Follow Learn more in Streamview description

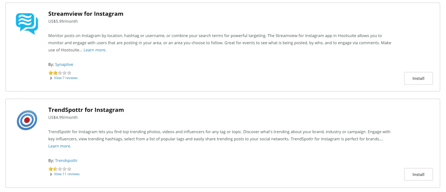(x=95, y=50)
